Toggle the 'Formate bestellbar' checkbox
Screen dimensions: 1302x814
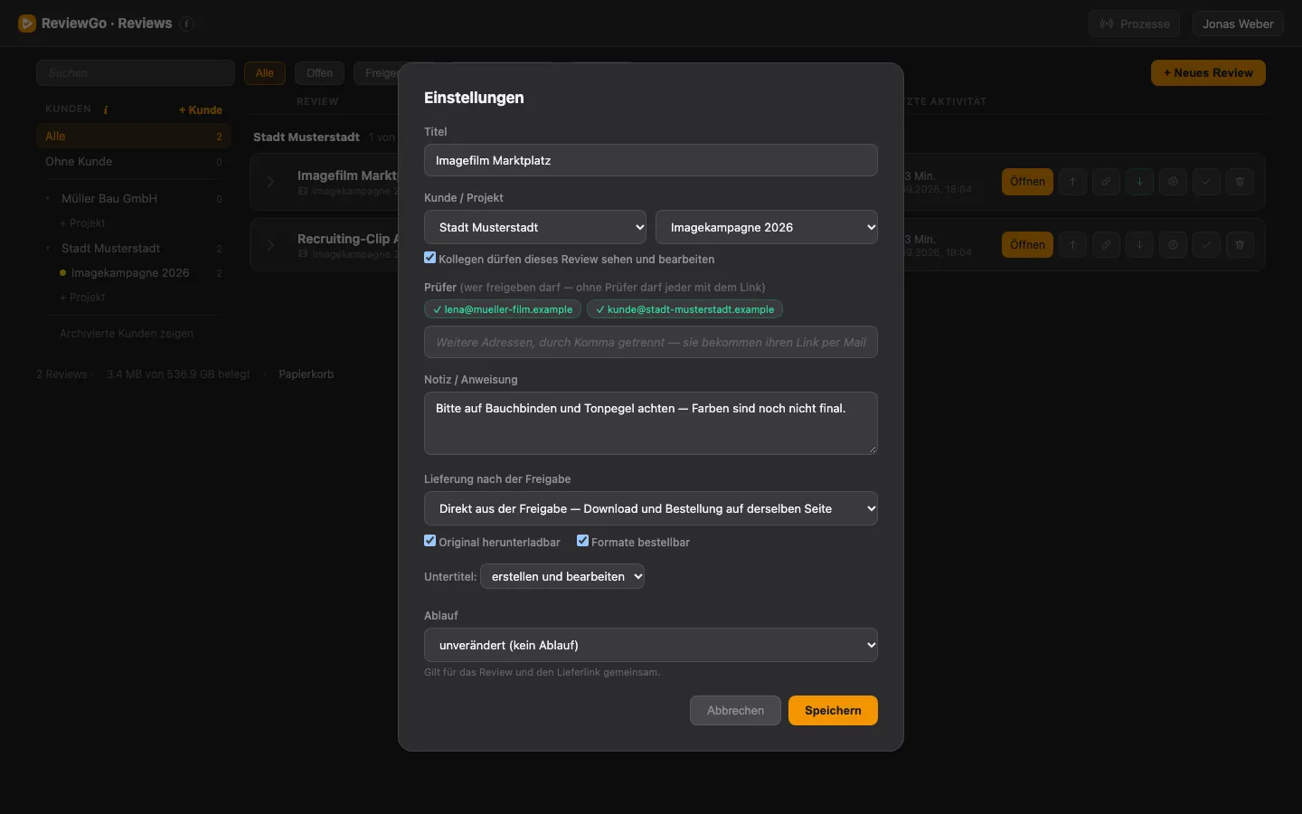(x=583, y=541)
